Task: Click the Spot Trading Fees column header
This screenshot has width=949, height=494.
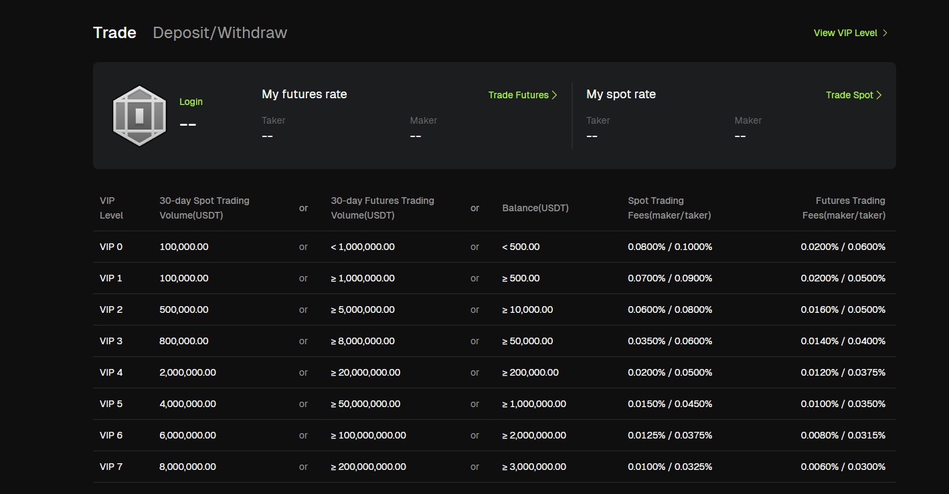Action: pyautogui.click(x=669, y=208)
